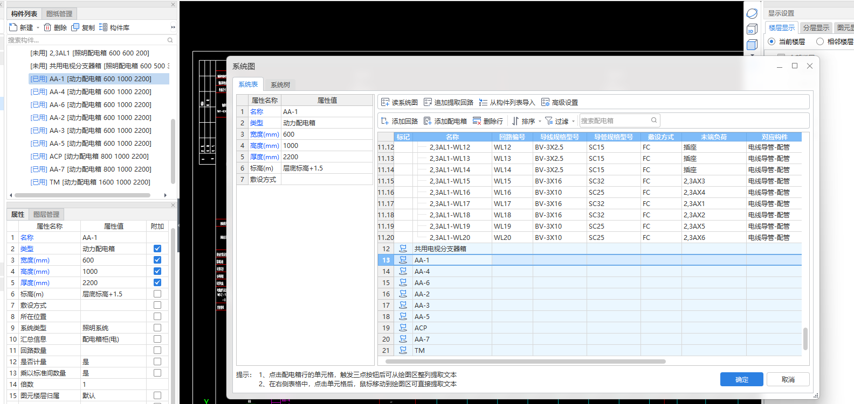Toggle the 附加 checkbox for 宽度(mm)
The width and height of the screenshot is (854, 404).
157,260
